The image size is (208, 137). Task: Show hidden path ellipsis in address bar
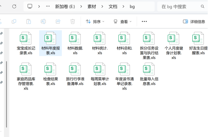pyautogui.click(x=48, y=6)
